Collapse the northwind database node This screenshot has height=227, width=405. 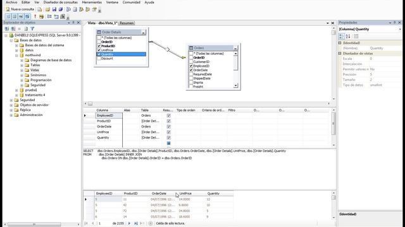point(16,55)
